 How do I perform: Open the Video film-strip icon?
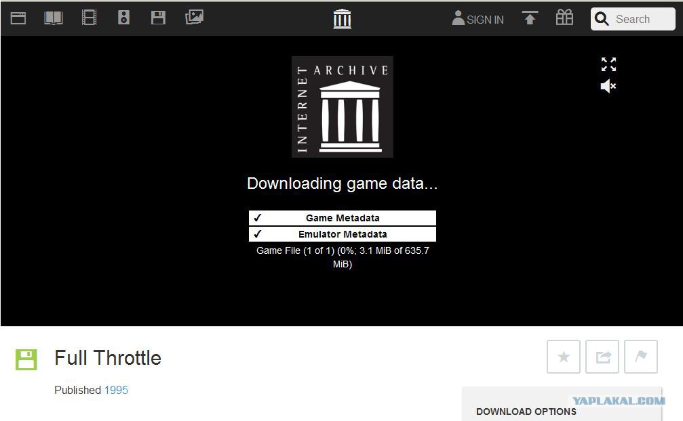point(90,18)
